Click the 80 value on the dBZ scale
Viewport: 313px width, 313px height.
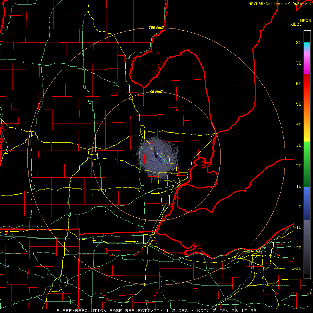point(299,43)
